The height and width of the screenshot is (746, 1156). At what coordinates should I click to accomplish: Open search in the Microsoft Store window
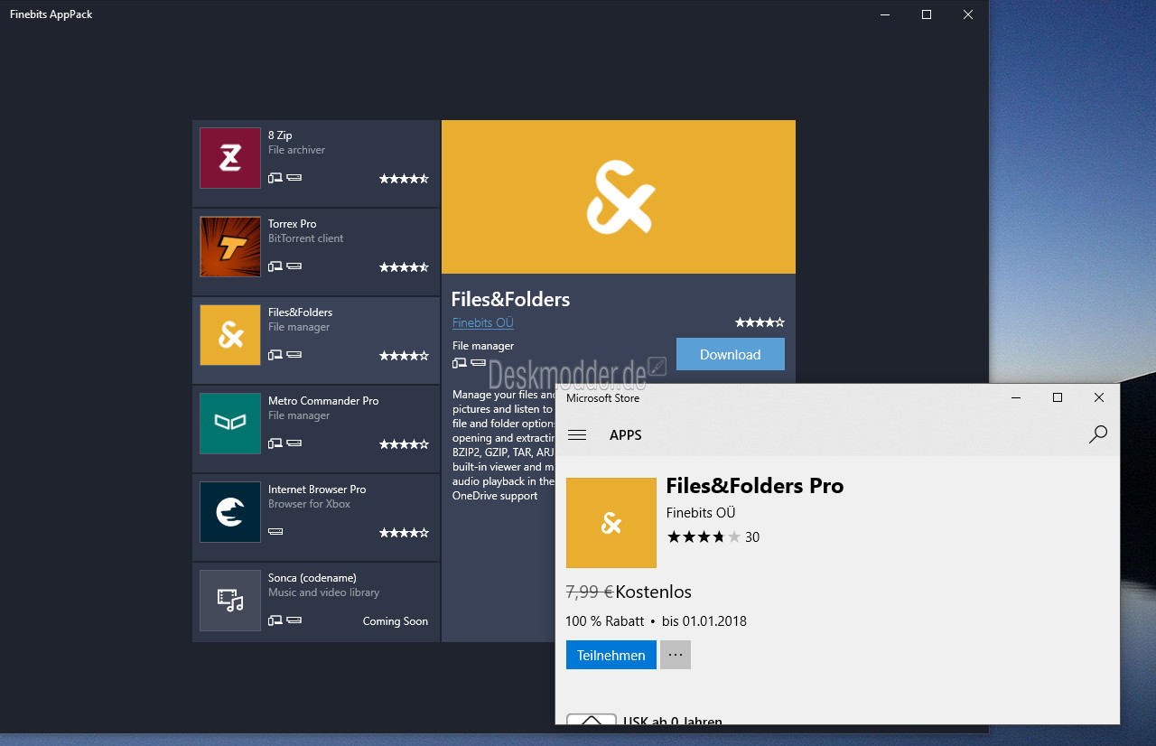point(1098,435)
